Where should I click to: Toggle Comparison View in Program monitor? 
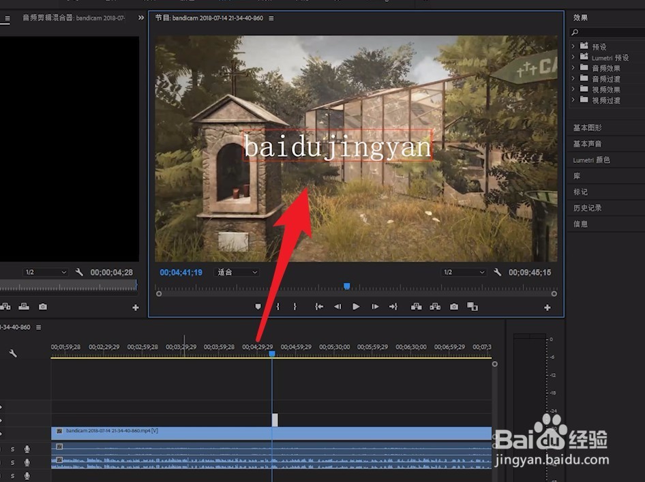coord(472,307)
